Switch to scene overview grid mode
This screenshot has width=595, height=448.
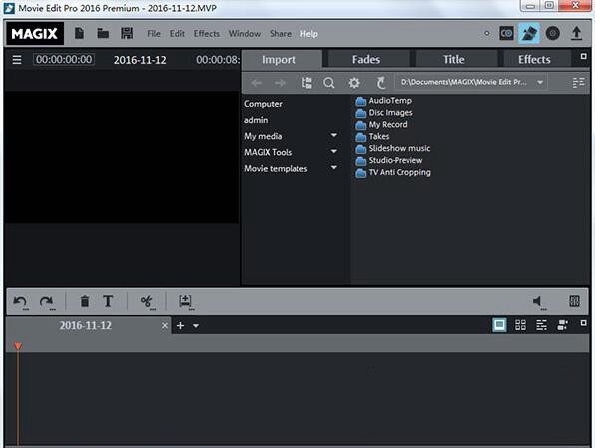click(x=520, y=325)
